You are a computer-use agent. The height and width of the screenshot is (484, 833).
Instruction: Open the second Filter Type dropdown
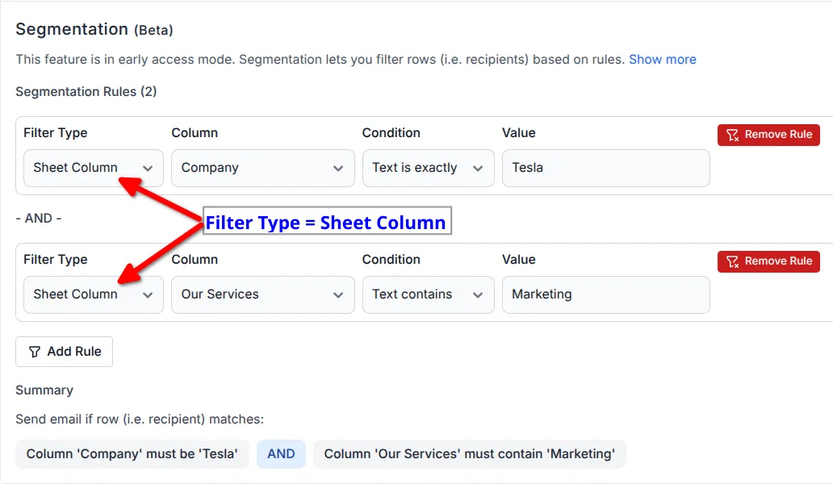point(91,294)
